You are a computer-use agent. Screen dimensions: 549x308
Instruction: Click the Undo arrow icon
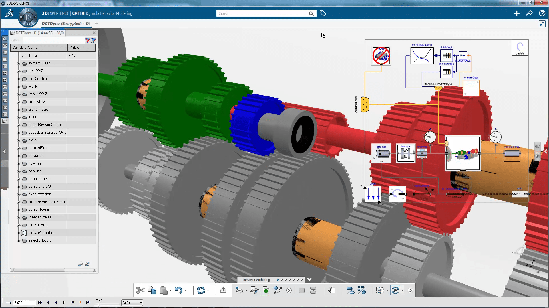coord(178,290)
